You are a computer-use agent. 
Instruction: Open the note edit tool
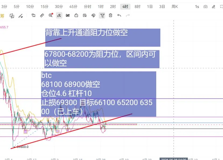pyautogui.click(x=85, y=16)
